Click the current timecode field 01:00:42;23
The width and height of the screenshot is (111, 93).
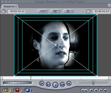point(101,11)
